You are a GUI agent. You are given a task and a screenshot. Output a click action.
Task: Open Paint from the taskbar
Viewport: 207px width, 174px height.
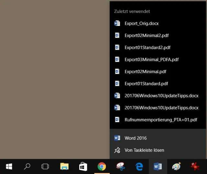tap(176, 167)
